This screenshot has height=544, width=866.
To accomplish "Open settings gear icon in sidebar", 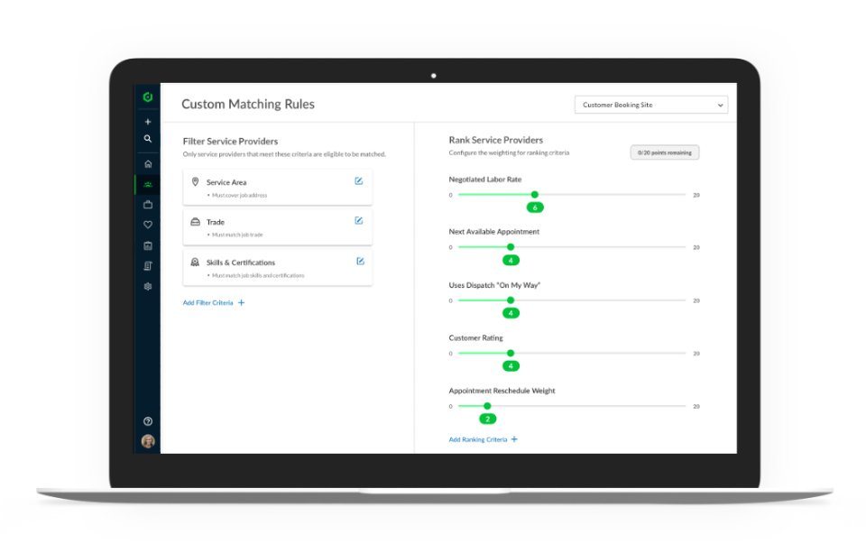I will coord(147,286).
